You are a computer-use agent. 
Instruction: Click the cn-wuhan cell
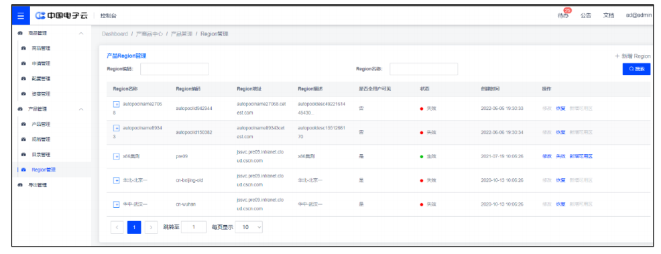tap(186, 204)
